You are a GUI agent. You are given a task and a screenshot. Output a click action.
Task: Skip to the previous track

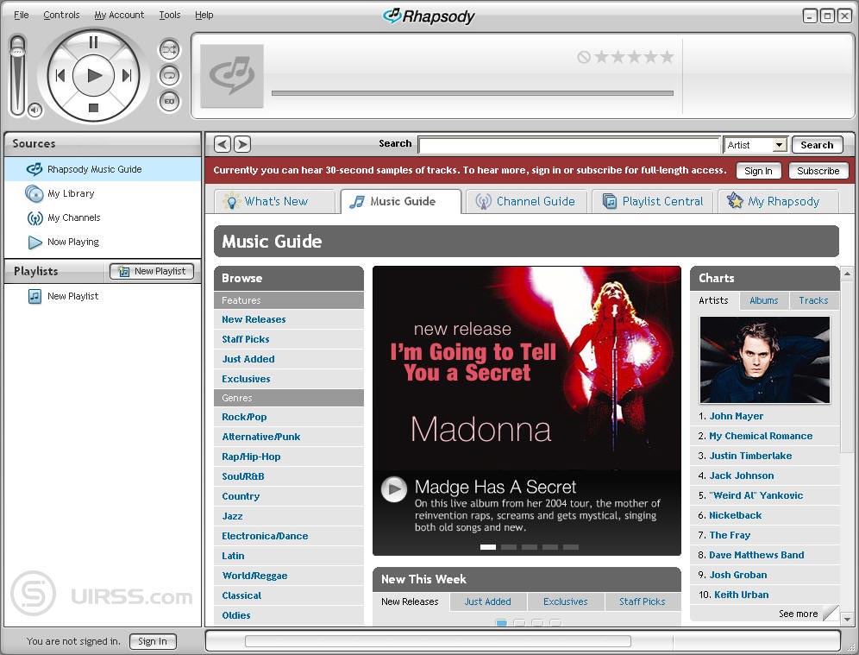coord(60,76)
